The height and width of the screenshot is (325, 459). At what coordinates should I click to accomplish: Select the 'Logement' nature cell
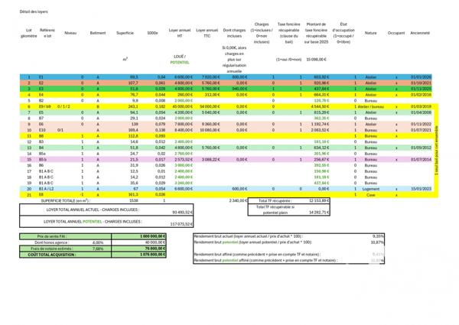[371, 189]
